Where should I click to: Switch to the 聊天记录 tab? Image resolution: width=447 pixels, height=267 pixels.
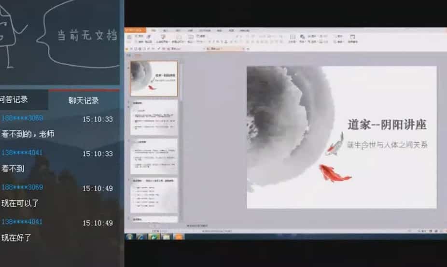click(x=84, y=100)
